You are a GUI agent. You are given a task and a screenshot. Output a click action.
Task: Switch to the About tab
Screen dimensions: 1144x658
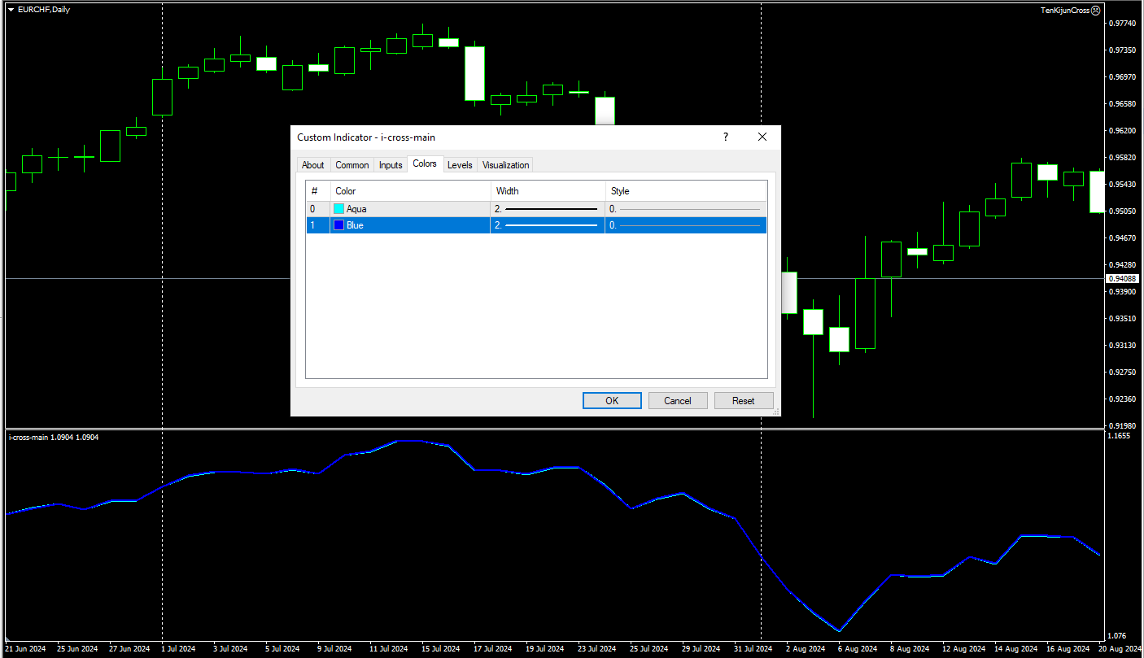[312, 165]
